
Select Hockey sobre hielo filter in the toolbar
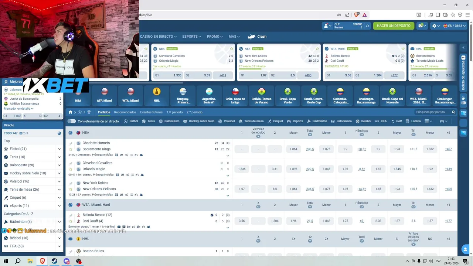(x=199, y=121)
